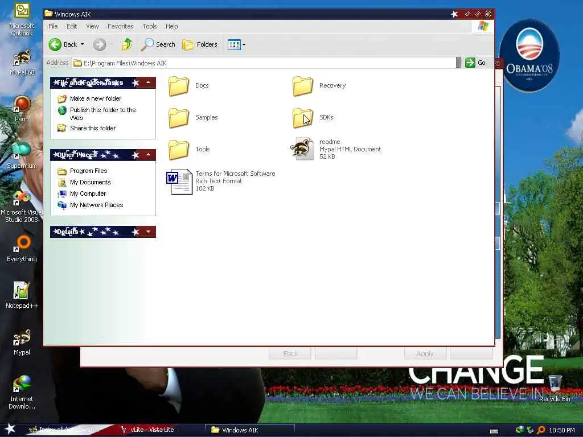Open the File menu

coord(53,26)
